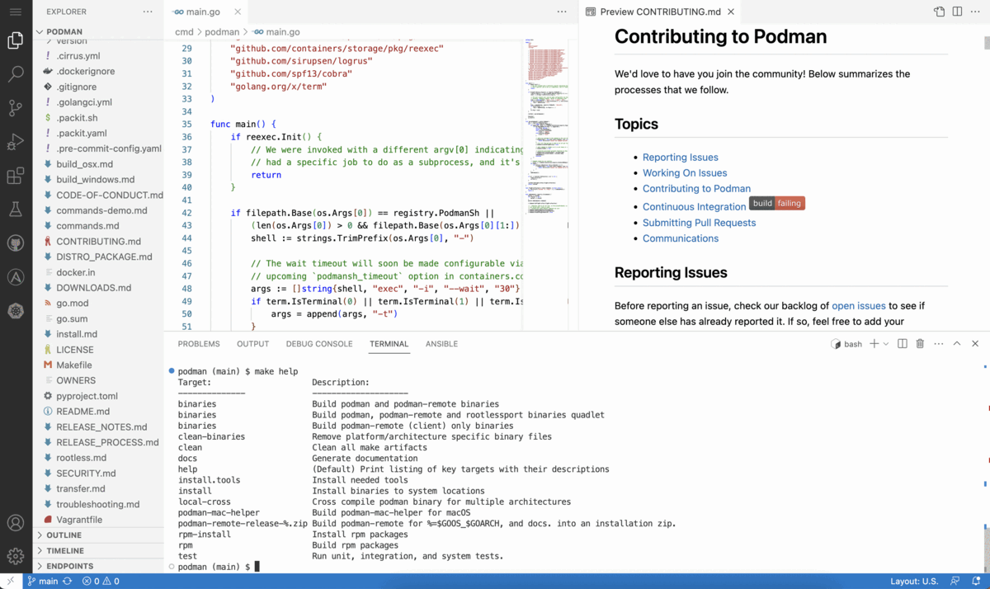
Task: Kill the terminal with trash icon
Action: pos(920,344)
